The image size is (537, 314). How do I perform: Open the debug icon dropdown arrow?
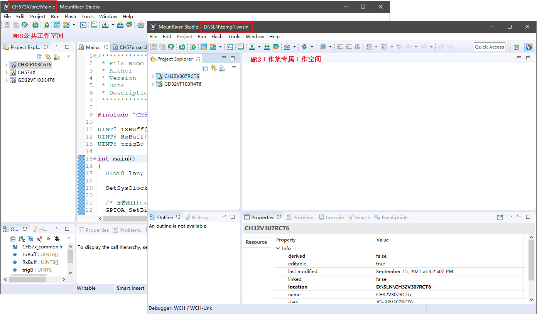pyautogui.click(x=312, y=47)
